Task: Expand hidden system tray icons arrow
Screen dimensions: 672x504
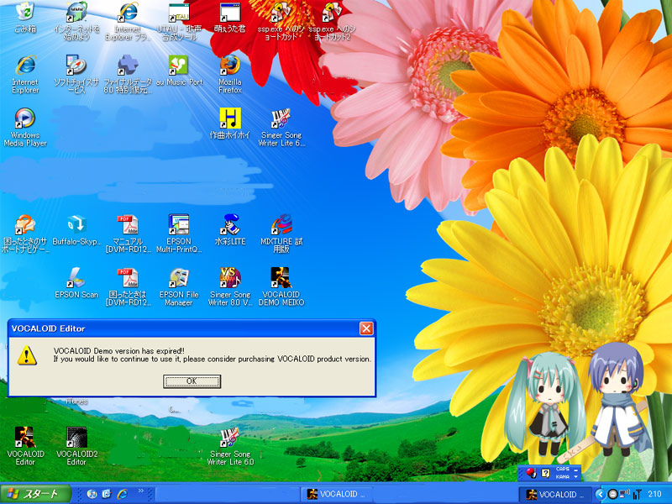Action: tap(600, 494)
